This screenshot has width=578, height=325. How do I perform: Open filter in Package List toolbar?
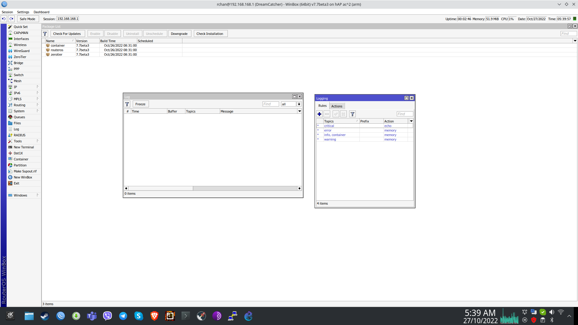(x=45, y=34)
